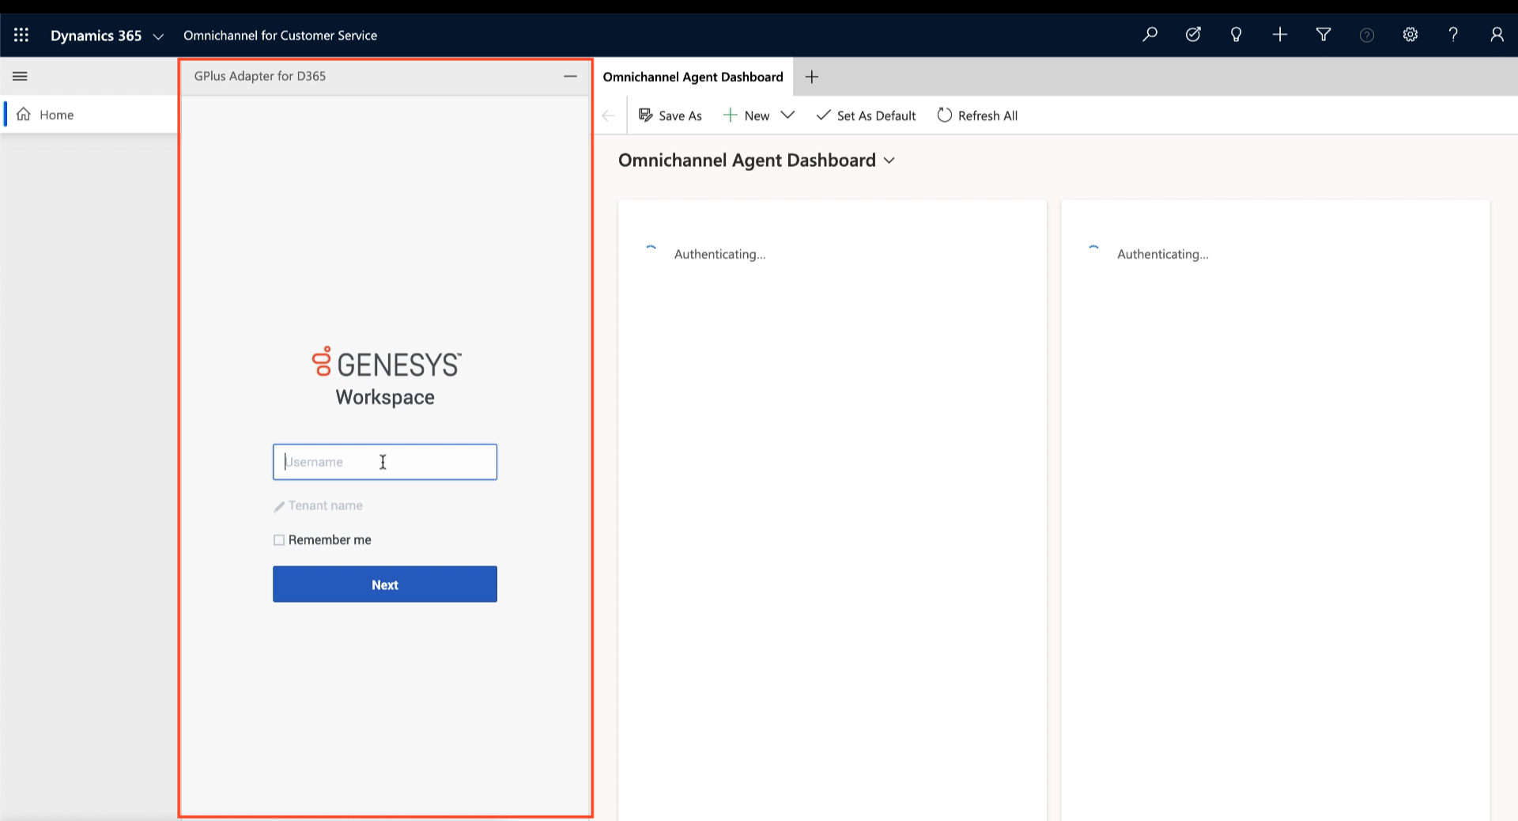Viewport: 1518px width, 821px height.
Task: Click the plus quick create icon
Action: [1280, 35]
